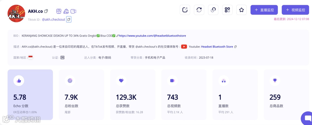Click the trophy icon for 总商品数
The image size is (312, 125).
(275, 81)
